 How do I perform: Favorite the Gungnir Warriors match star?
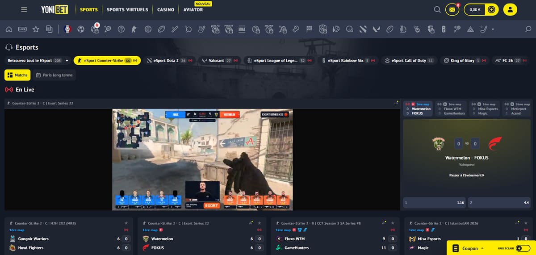(x=126, y=223)
